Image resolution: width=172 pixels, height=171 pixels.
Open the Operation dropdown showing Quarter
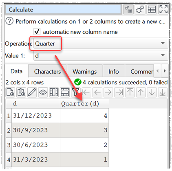point(101,44)
